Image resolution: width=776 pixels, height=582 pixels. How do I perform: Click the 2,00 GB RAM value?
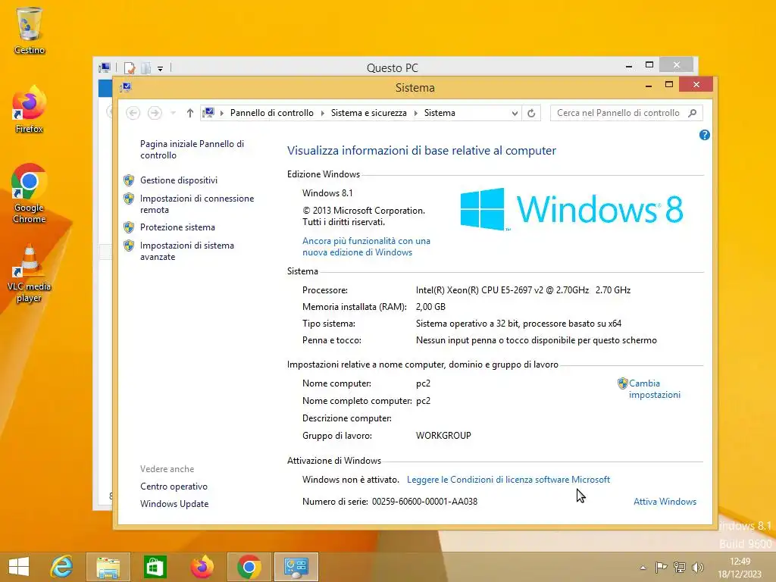pyautogui.click(x=430, y=307)
